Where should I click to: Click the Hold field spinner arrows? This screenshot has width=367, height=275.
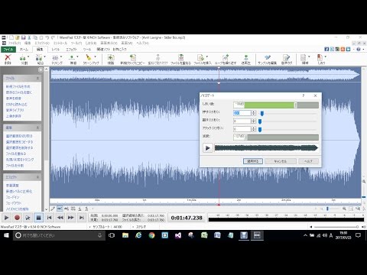tap(254, 113)
